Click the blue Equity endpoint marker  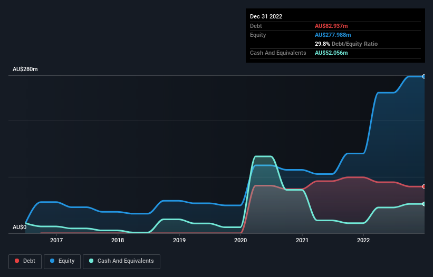point(424,76)
